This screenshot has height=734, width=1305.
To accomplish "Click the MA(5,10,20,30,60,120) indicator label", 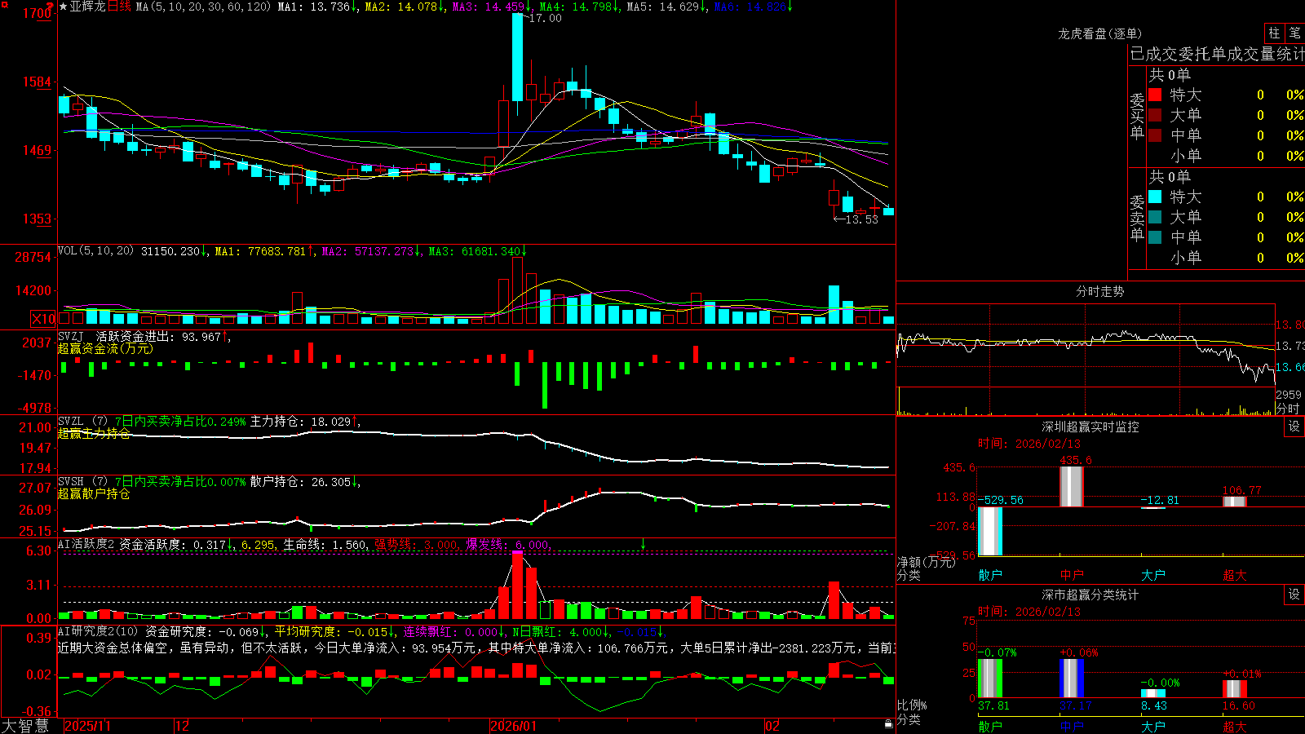I will pos(203,7).
